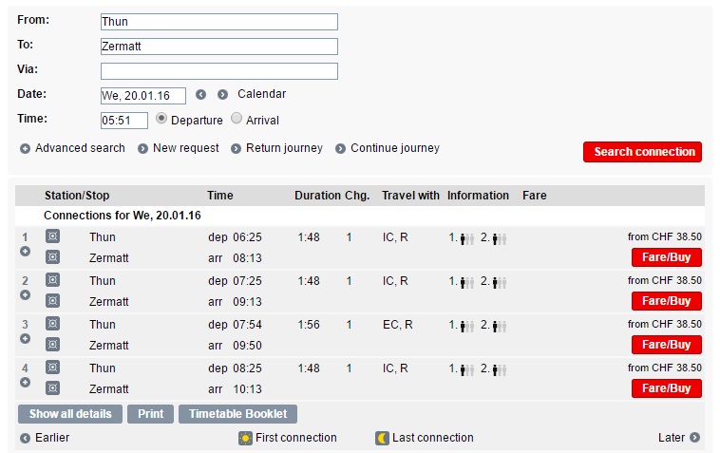Click the arrow icon next to Earlier

click(x=25, y=438)
